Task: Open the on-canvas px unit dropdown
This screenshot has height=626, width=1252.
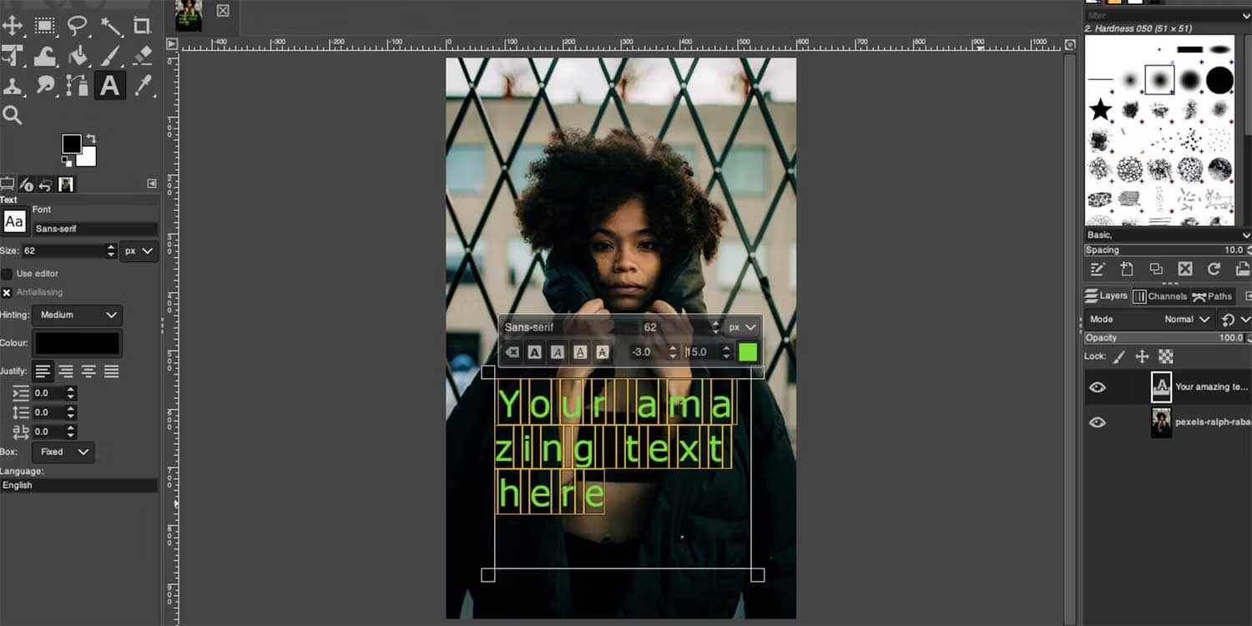Action: (741, 327)
